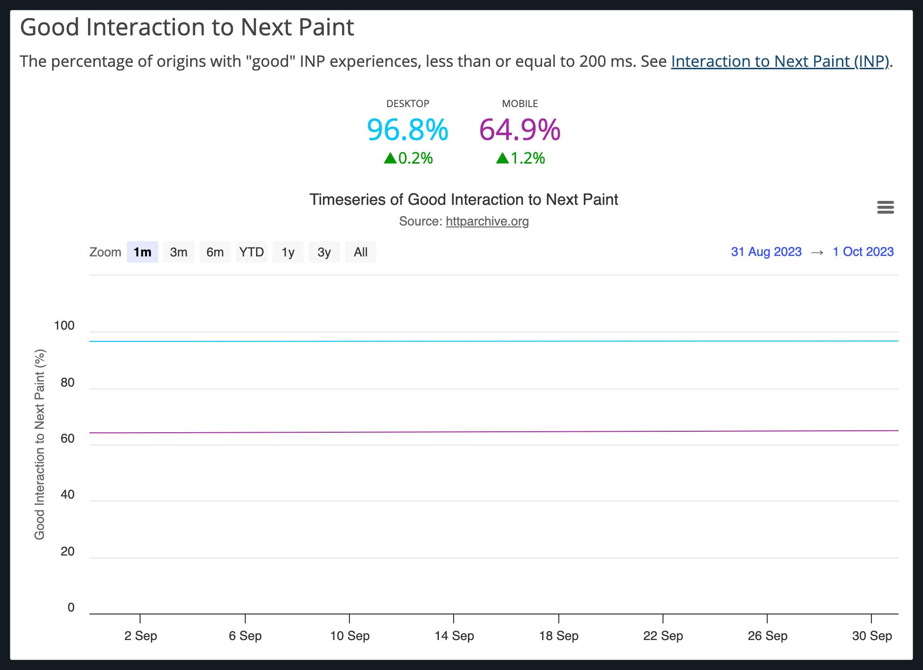
Task: Click the desktop 96.8% value
Action: 407,130
